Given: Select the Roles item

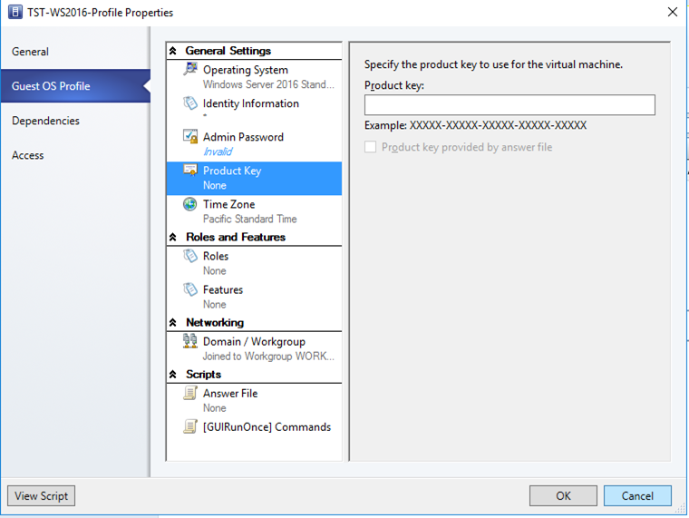Looking at the screenshot, I should 254,263.
